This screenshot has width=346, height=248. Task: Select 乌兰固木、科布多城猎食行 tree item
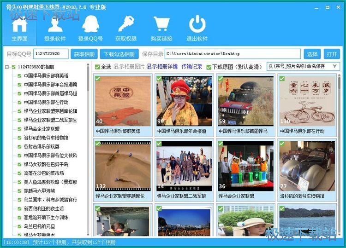tap(51, 200)
